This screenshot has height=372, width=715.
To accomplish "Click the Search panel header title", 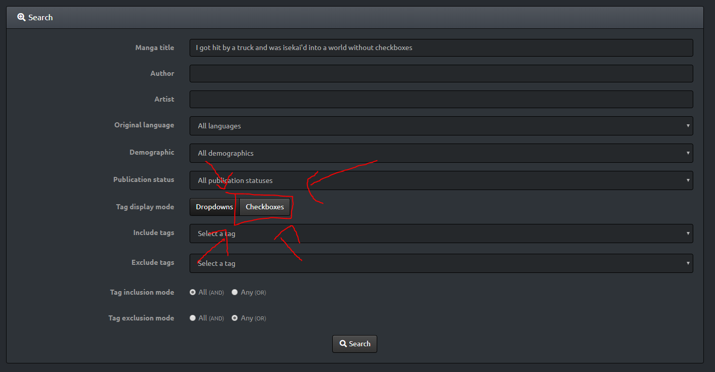I will [x=40, y=17].
